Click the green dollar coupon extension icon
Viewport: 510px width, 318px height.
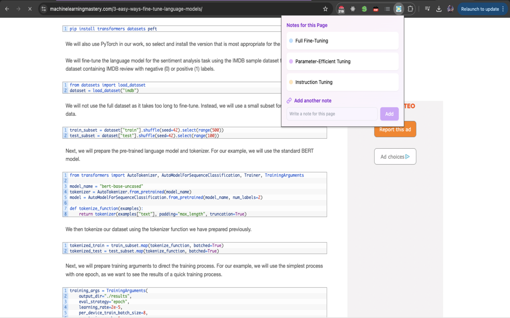364,8
